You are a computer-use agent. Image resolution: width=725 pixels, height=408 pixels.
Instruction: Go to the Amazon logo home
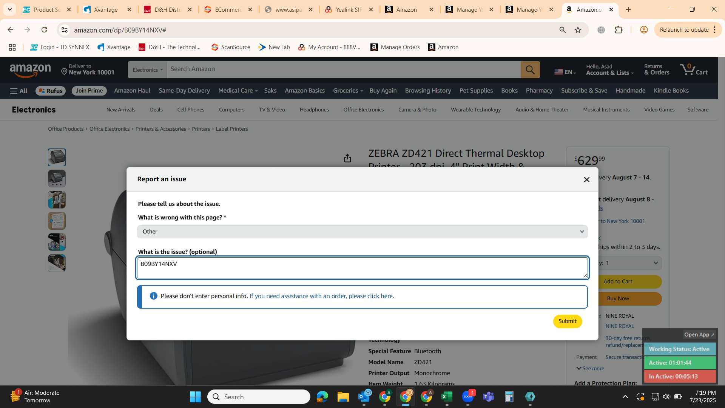30,70
